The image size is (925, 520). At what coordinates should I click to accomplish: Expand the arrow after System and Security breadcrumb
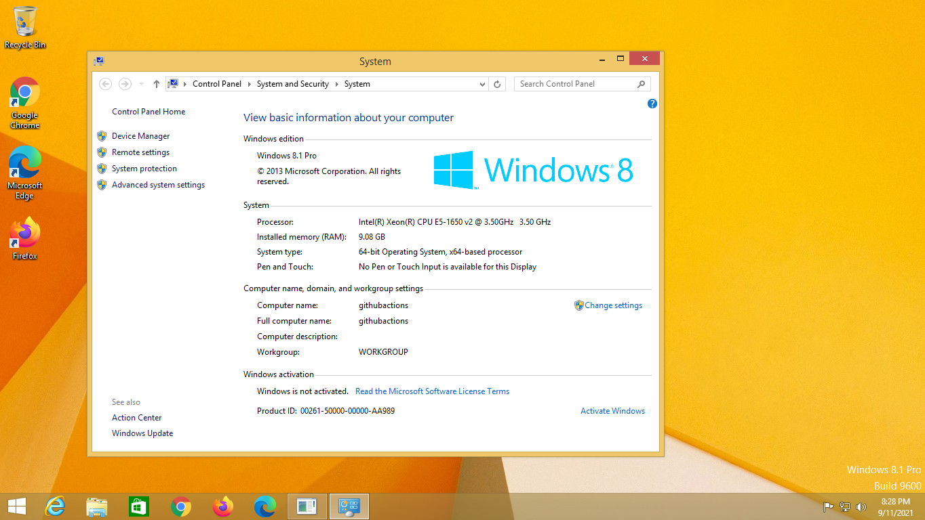[x=336, y=84]
